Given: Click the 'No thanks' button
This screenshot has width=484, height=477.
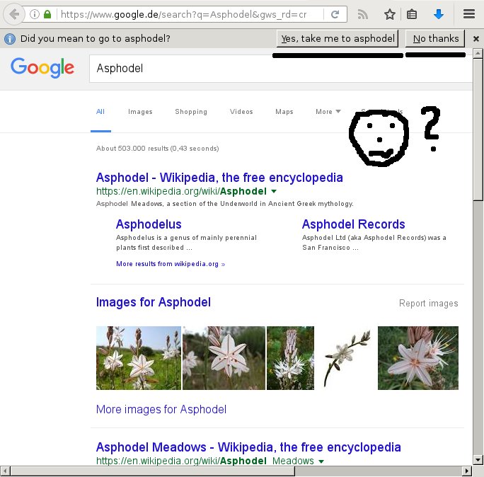Looking at the screenshot, I should pyautogui.click(x=435, y=39).
